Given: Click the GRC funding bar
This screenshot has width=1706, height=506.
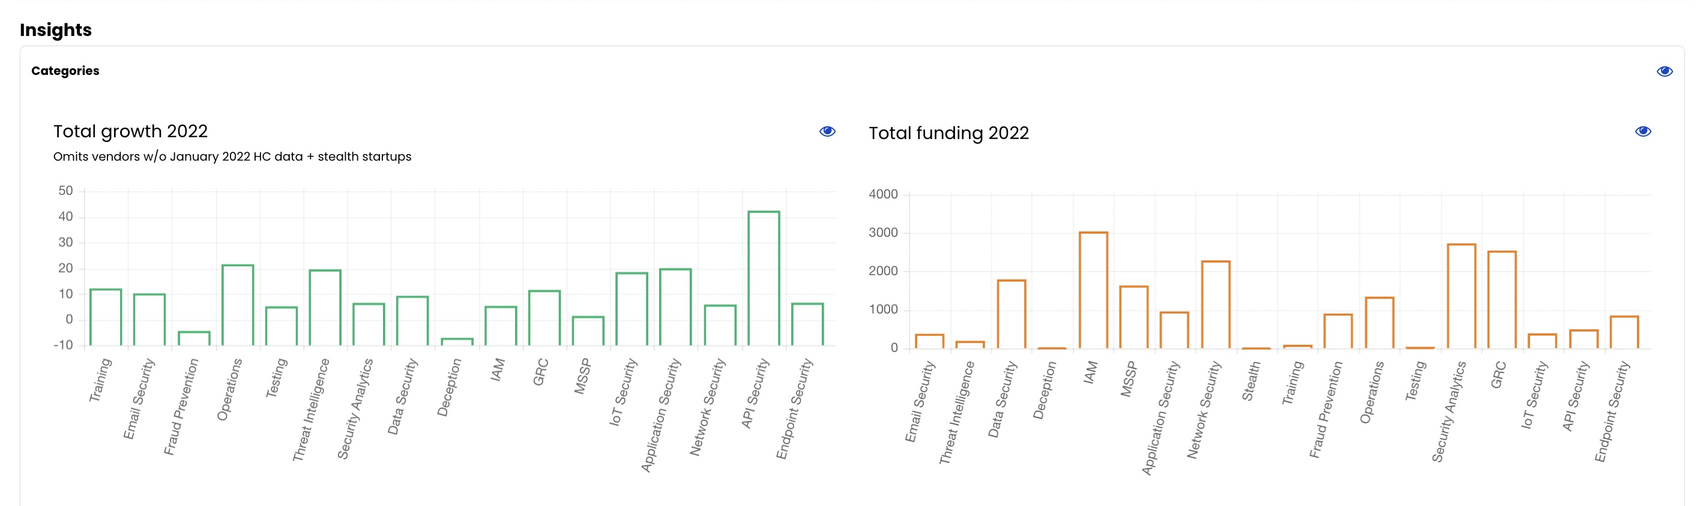Looking at the screenshot, I should coord(1501,299).
